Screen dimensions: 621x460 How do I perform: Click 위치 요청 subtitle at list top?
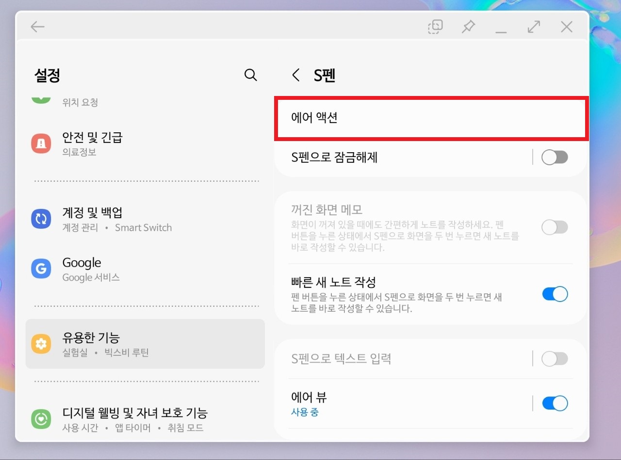tap(80, 102)
